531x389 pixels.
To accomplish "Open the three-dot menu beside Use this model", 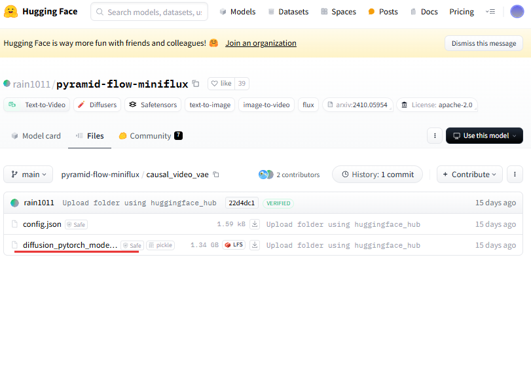I will click(435, 135).
